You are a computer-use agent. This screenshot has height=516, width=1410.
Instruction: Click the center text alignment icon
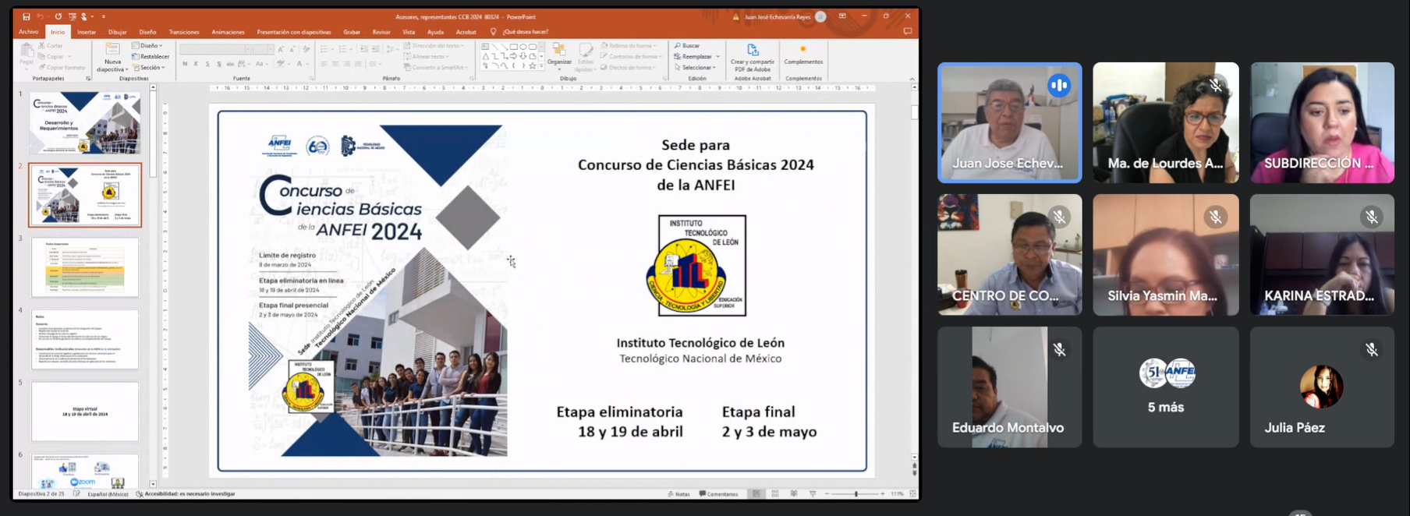pos(335,64)
